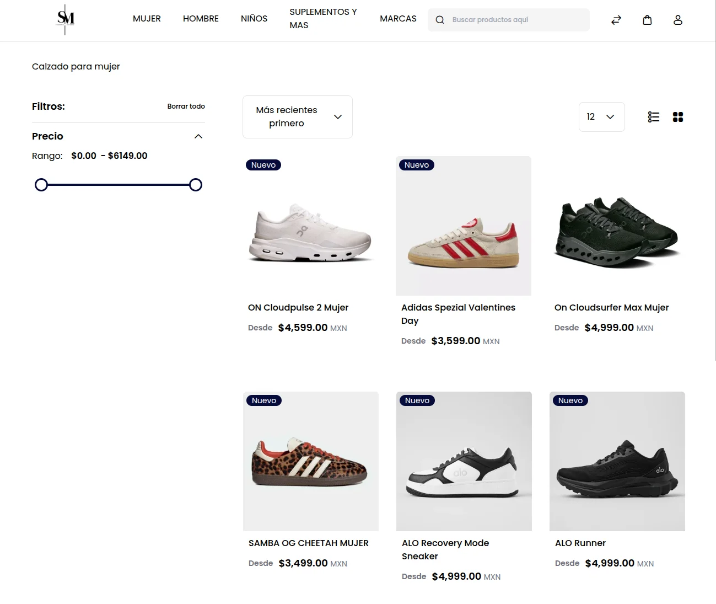Open the user account icon
The image size is (716, 604).
point(678,19)
